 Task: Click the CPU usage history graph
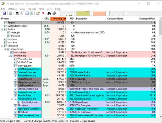point(66,13)
